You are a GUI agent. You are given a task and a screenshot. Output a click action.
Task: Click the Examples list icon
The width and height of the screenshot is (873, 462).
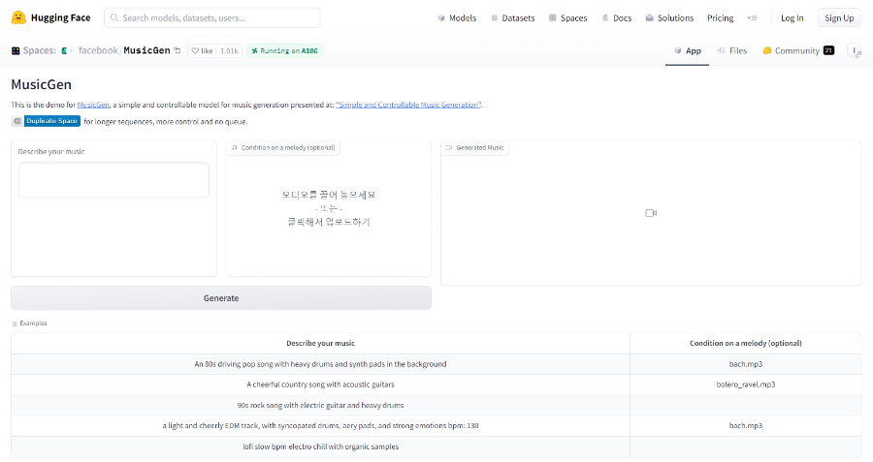tap(15, 323)
